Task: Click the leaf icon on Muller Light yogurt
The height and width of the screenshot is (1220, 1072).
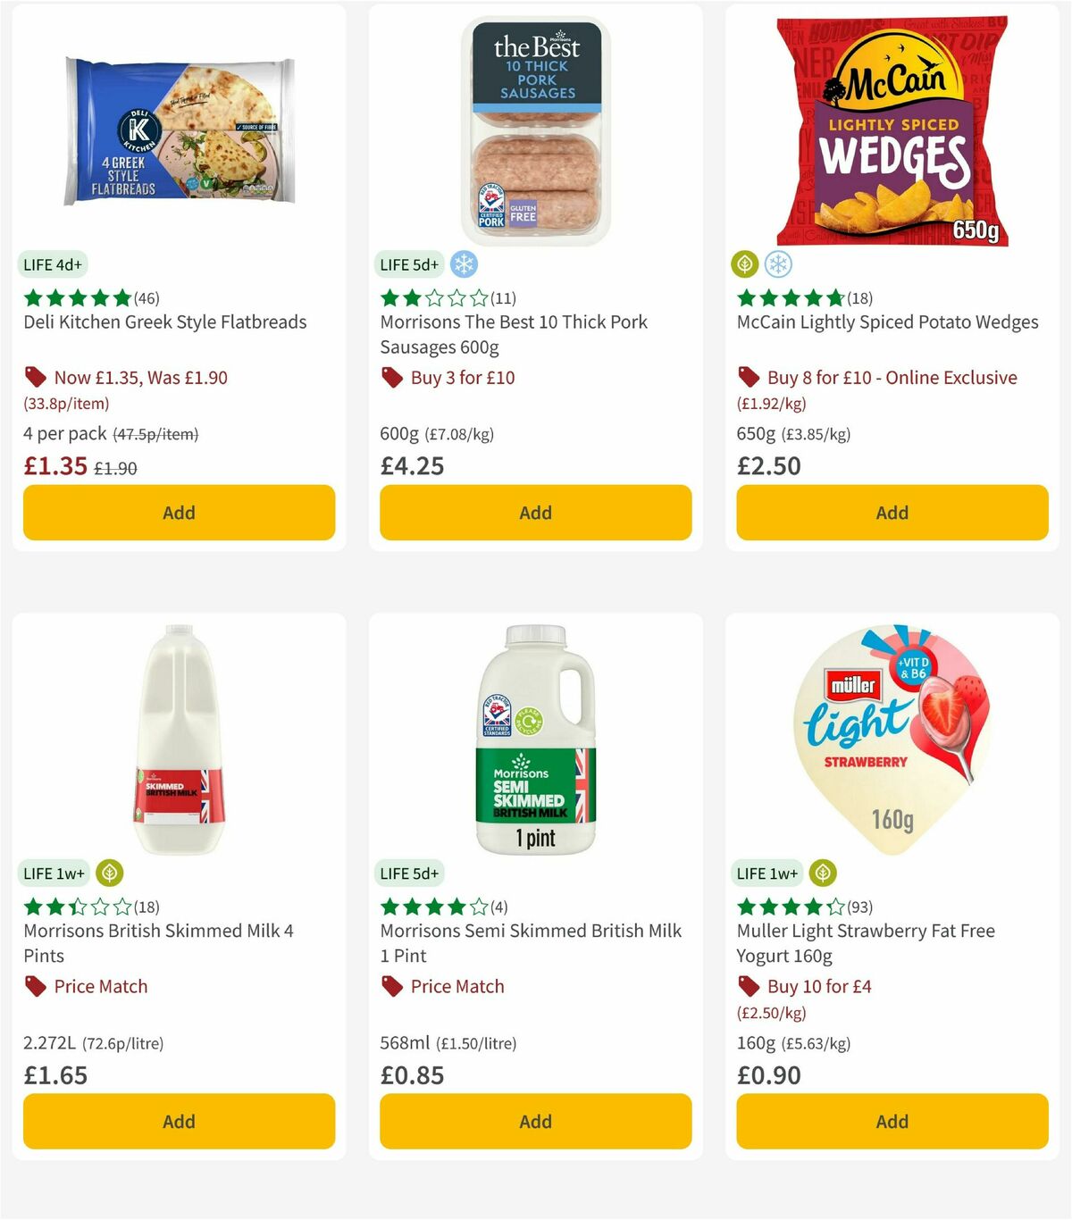Action: tap(822, 873)
